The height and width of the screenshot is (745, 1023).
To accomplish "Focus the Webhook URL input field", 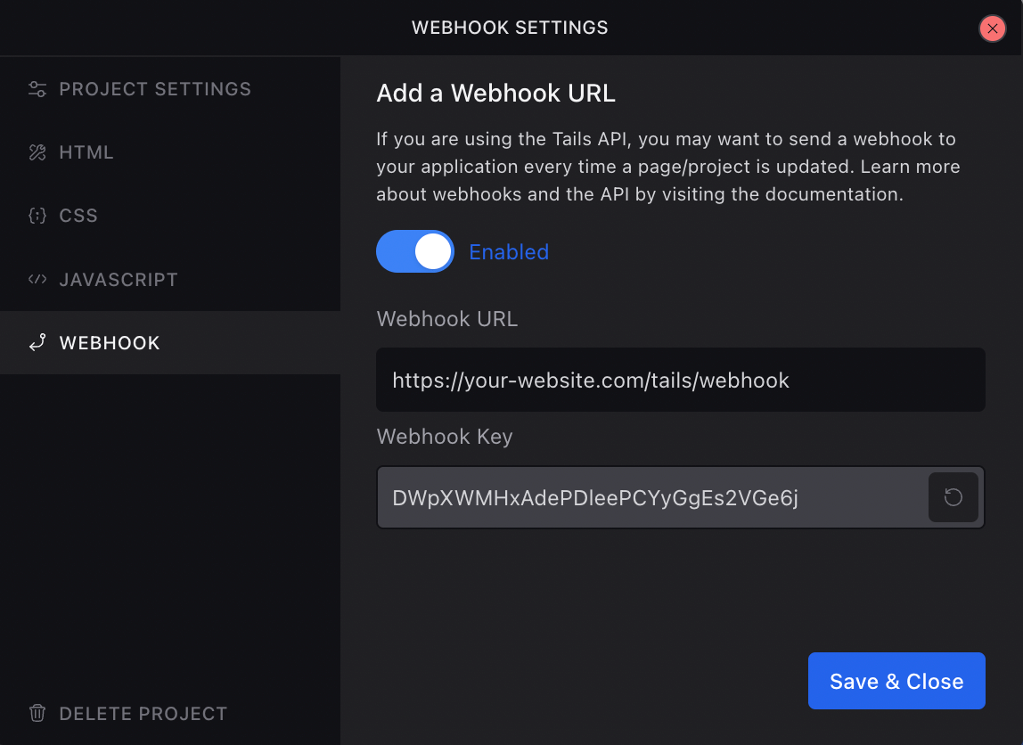I will (680, 381).
